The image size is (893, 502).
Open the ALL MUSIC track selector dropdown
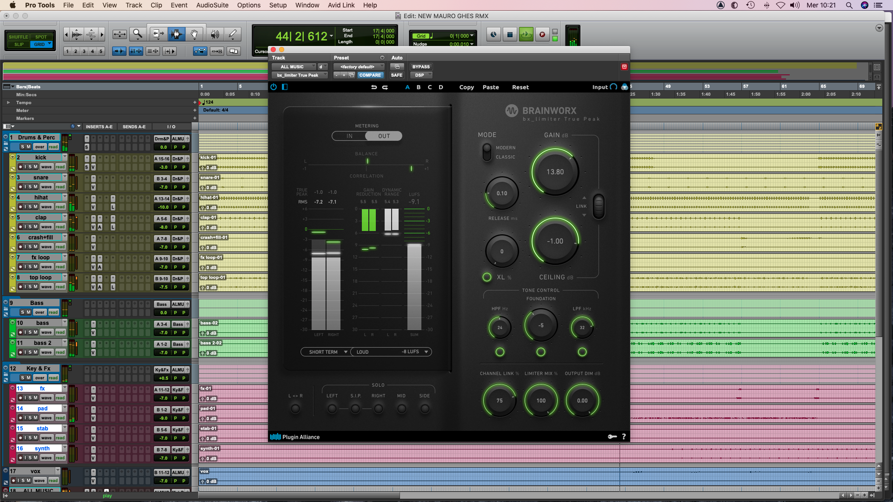click(294, 67)
